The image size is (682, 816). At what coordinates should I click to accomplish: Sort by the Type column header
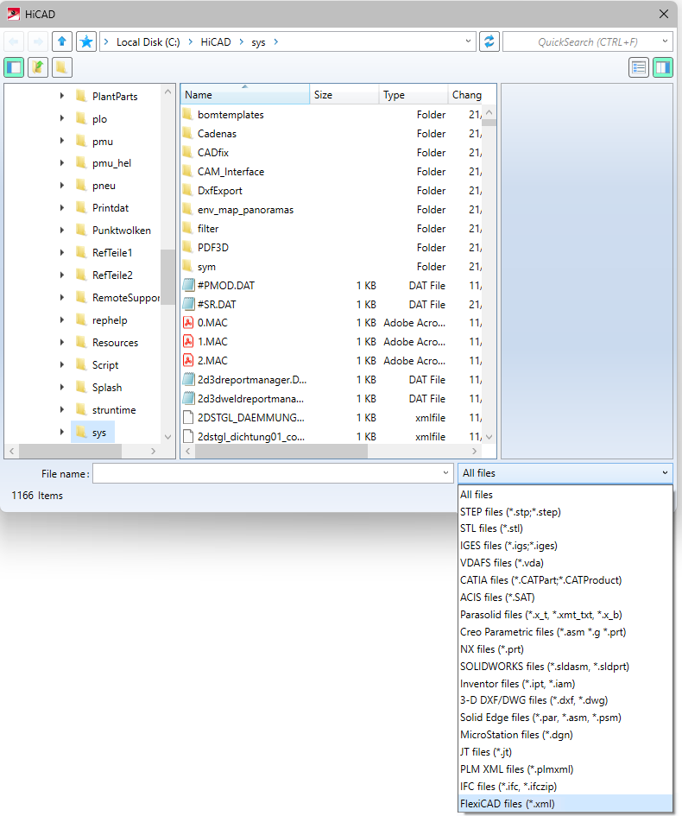click(413, 95)
